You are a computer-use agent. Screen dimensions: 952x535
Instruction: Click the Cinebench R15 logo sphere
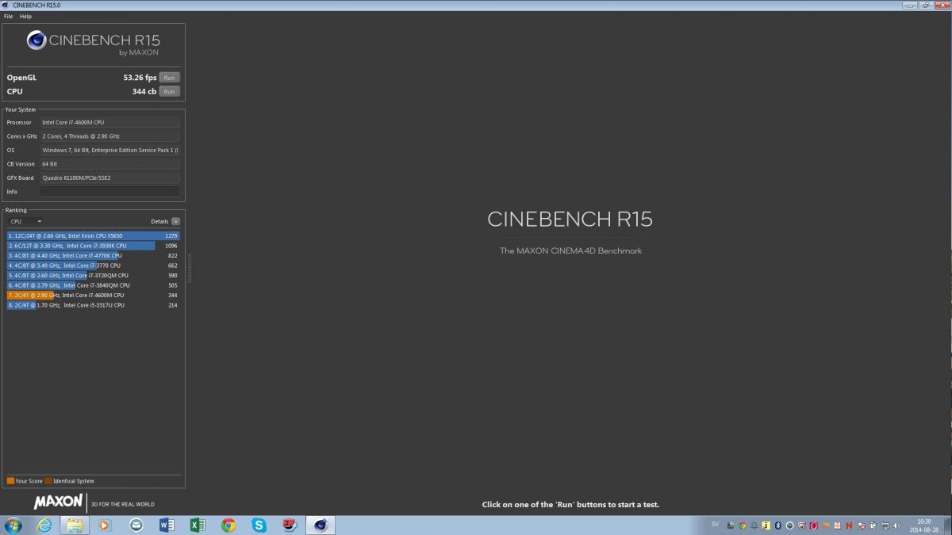(36, 40)
